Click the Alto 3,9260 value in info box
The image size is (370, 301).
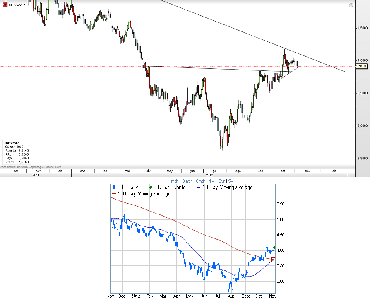coord(24,154)
